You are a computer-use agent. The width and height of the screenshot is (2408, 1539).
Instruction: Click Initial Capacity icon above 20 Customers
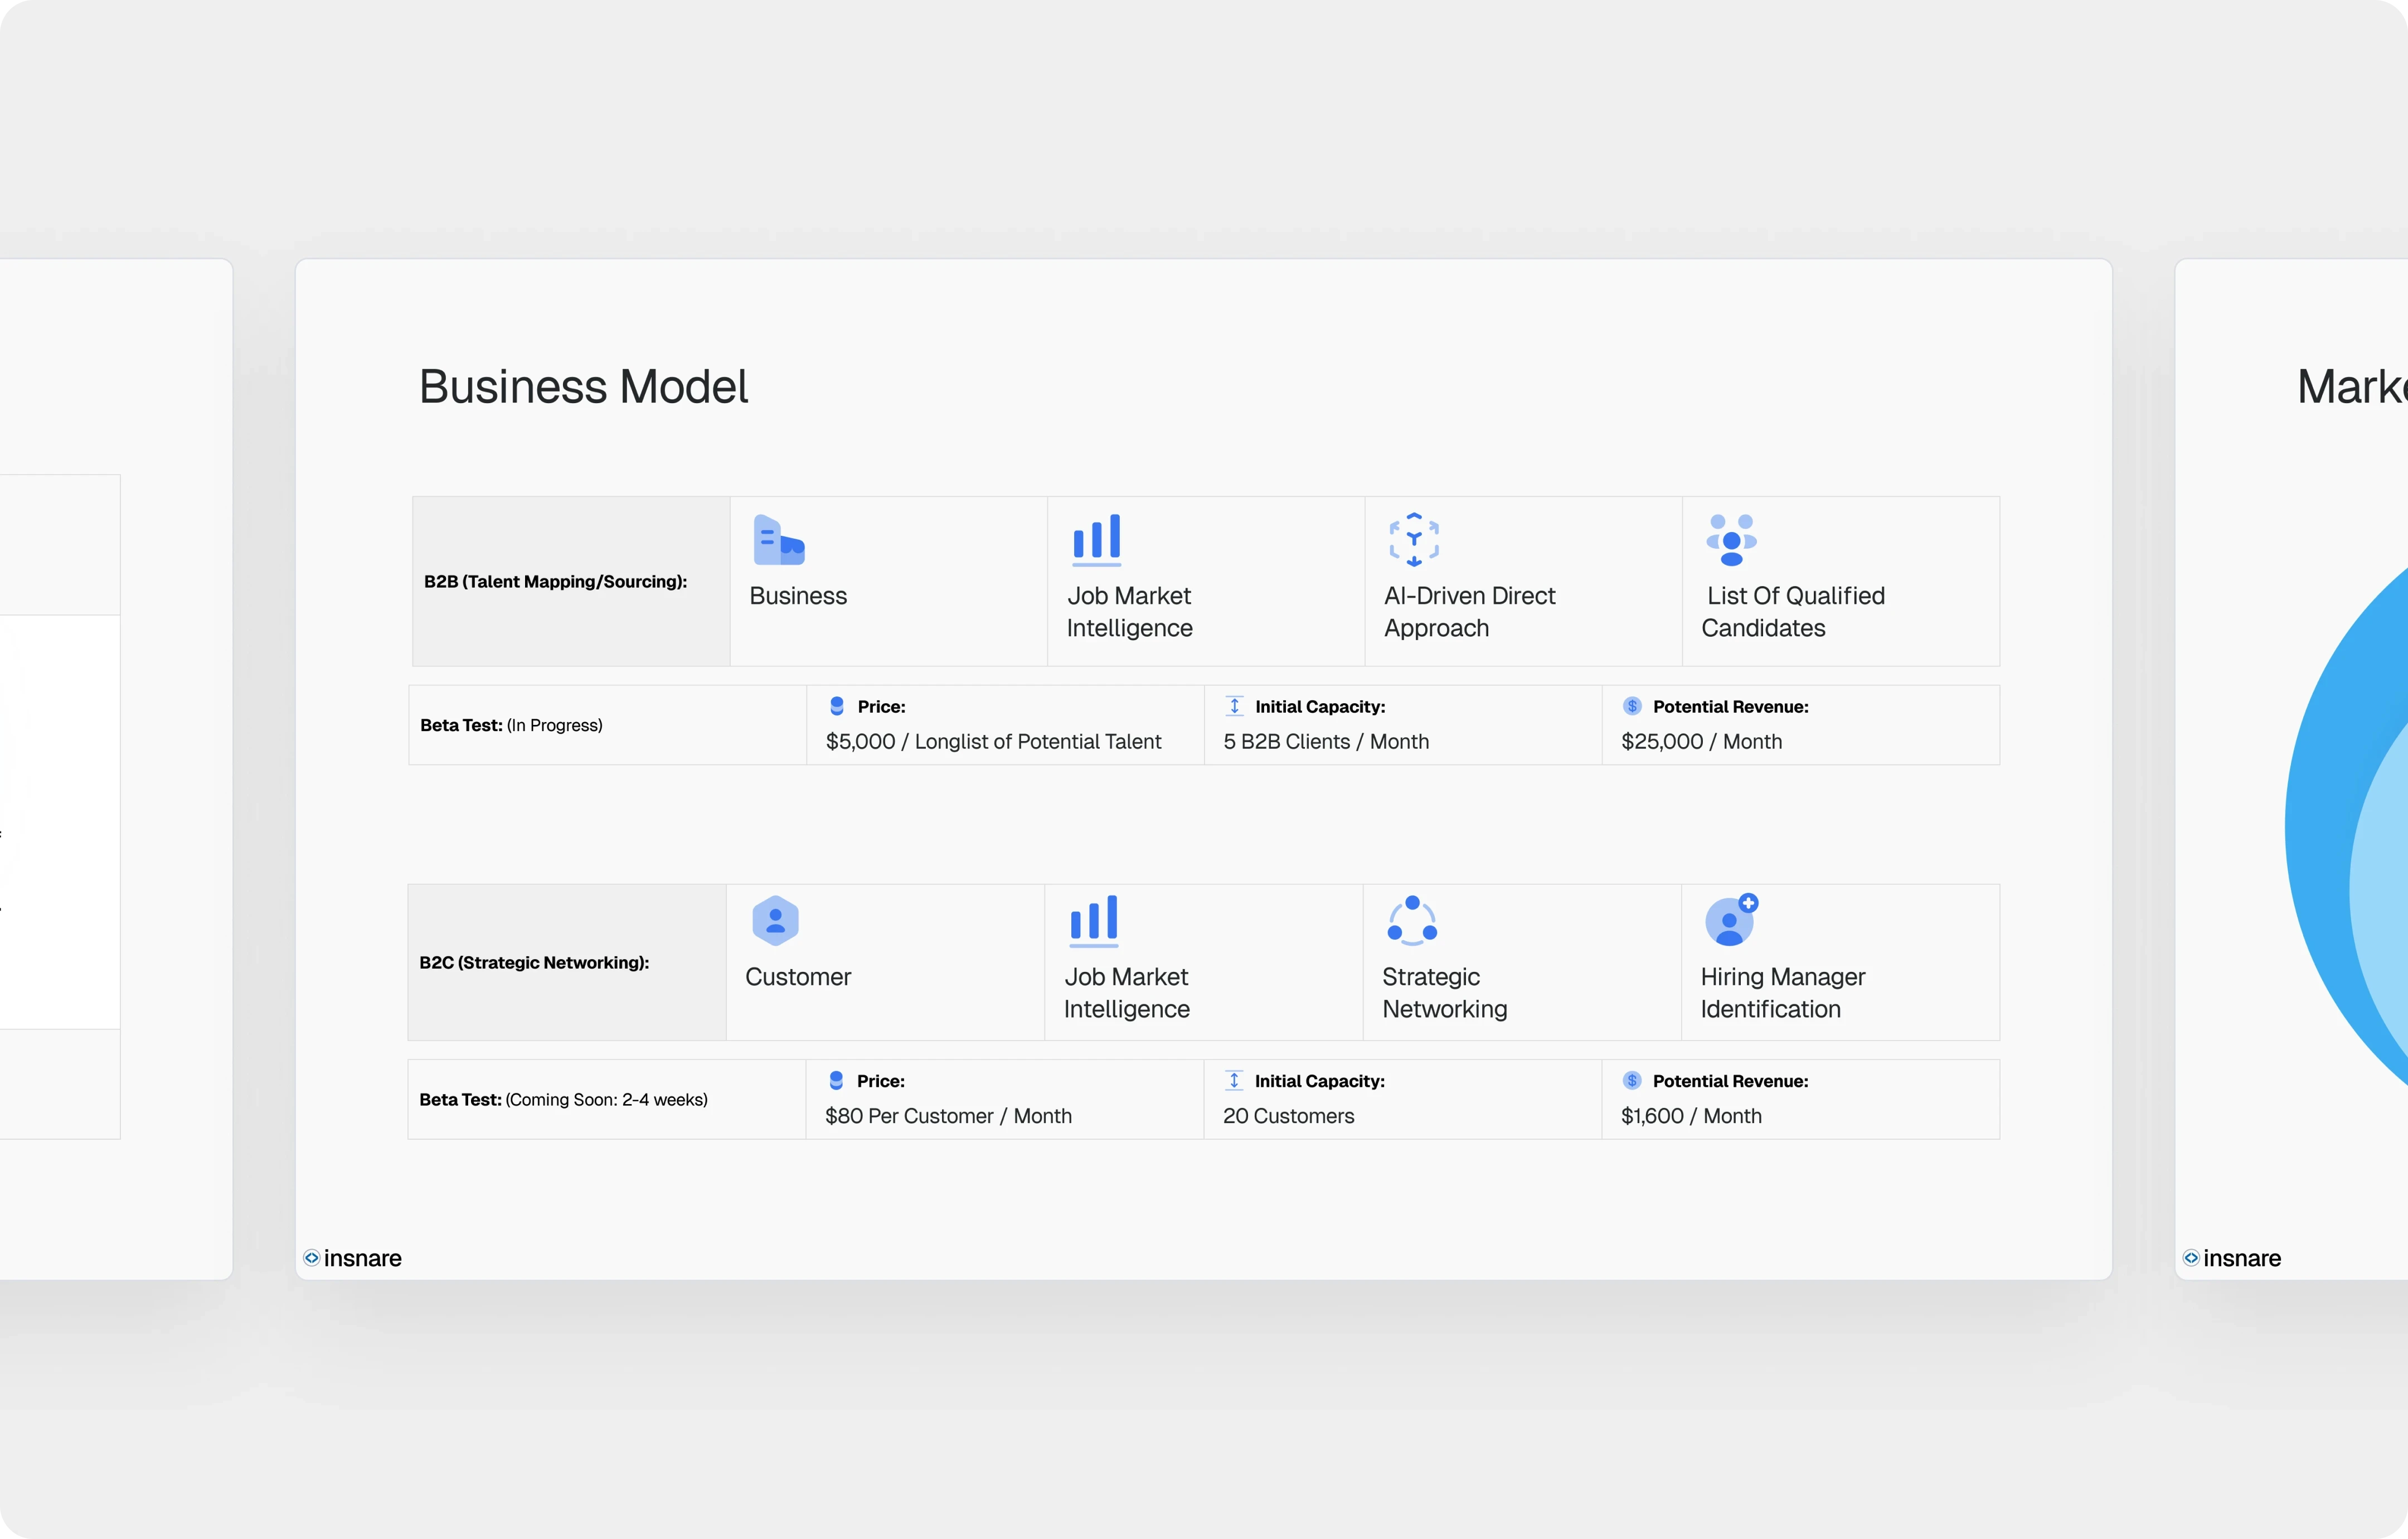[x=1234, y=1081]
